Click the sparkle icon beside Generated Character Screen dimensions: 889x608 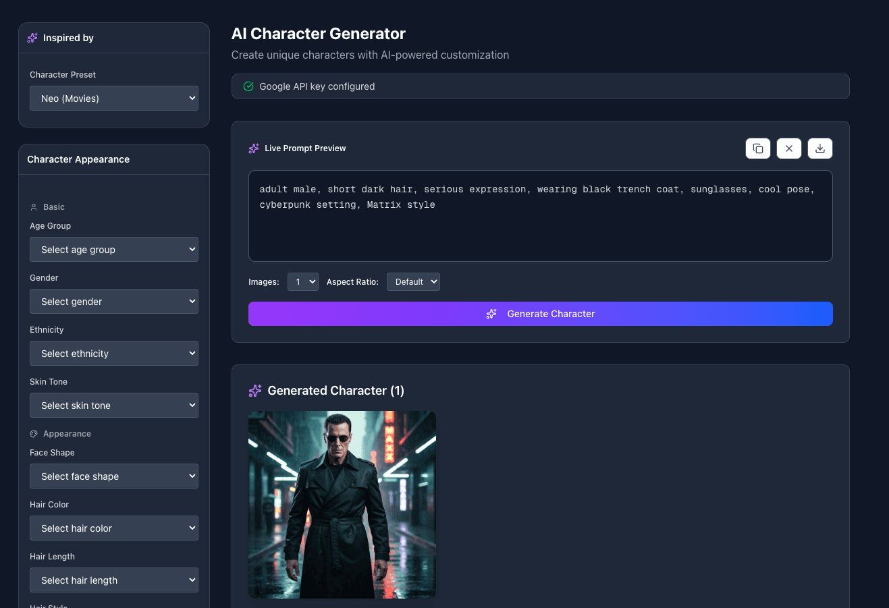(x=255, y=391)
